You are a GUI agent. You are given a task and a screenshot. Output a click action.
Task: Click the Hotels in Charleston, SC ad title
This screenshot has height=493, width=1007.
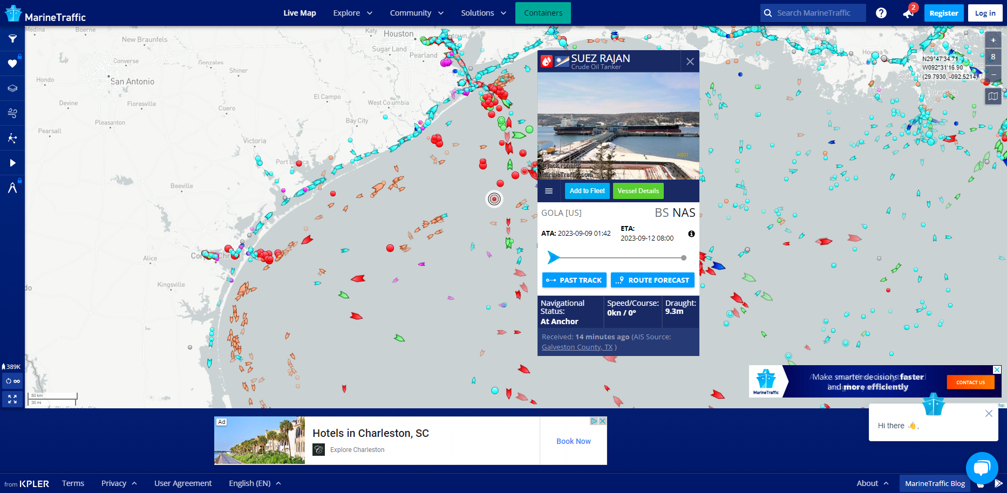[x=371, y=433]
